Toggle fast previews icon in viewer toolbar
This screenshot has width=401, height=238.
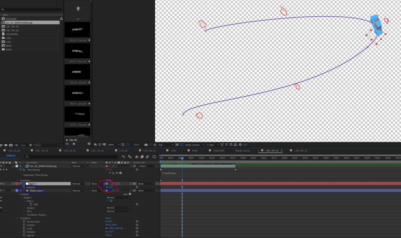(x=226, y=145)
